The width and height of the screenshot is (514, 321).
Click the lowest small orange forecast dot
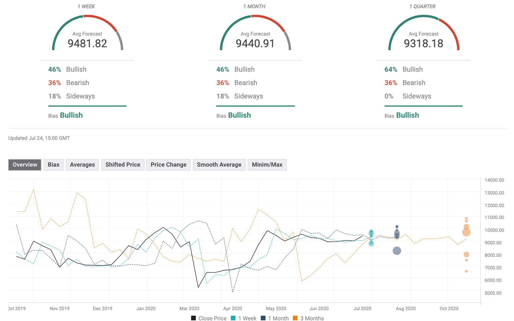[x=466, y=271]
